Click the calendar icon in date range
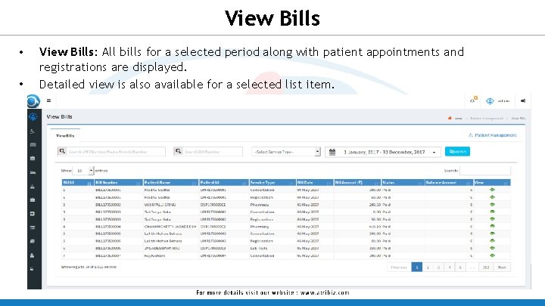This screenshot has width=545, height=306. pos(332,152)
